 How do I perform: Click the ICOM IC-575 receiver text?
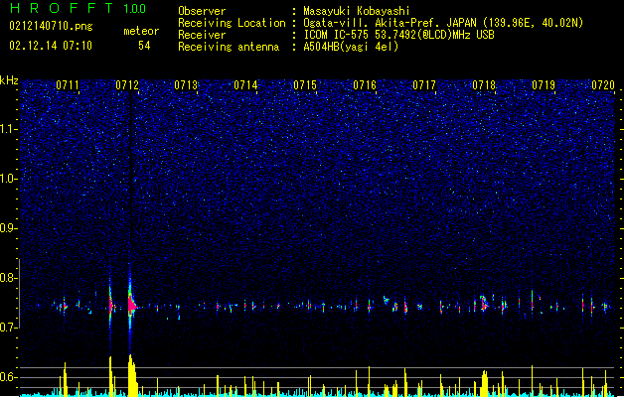click(398, 35)
